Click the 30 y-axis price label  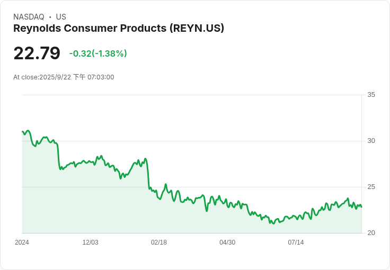[x=371, y=141]
